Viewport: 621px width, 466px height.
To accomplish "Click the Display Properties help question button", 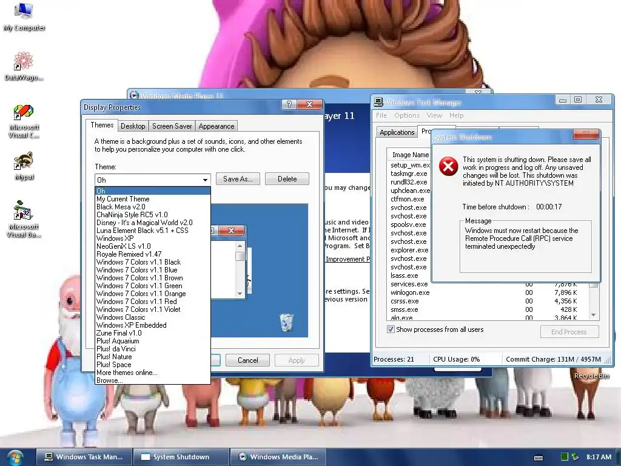I will tap(289, 104).
